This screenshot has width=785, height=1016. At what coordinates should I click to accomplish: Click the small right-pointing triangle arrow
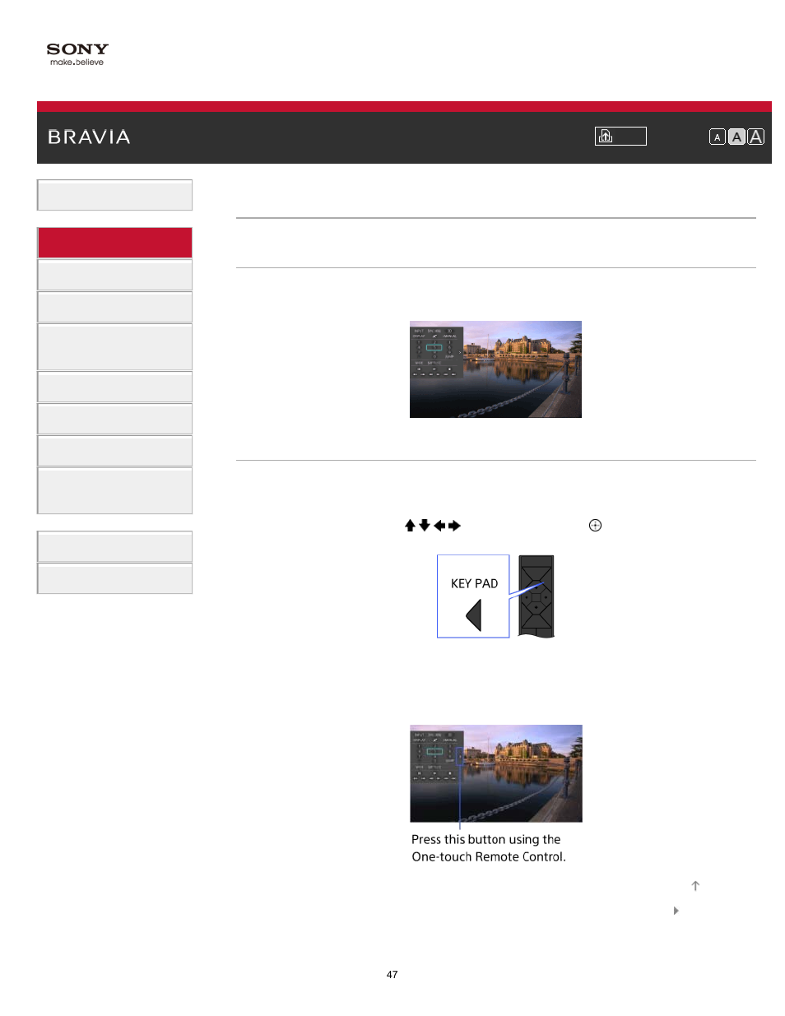tap(676, 911)
